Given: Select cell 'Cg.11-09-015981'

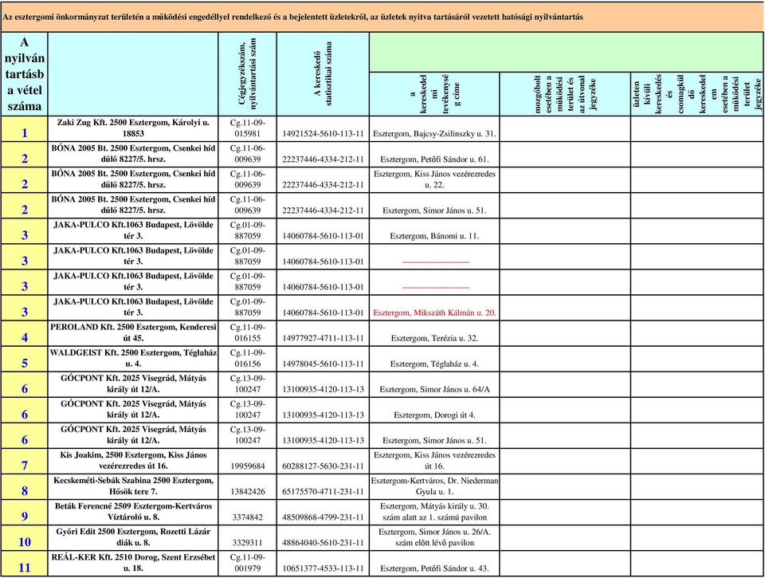Looking at the screenshot, I should click(247, 128).
